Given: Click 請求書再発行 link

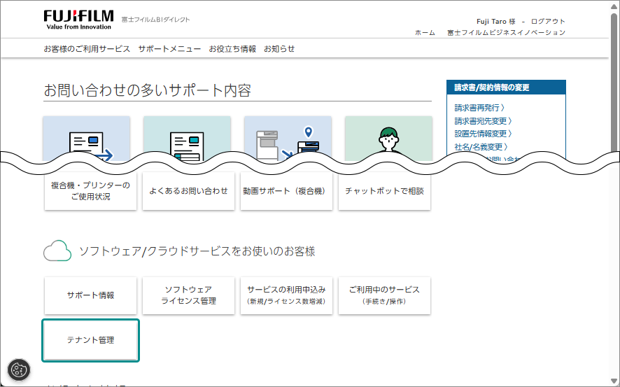Looking at the screenshot, I should [479, 108].
